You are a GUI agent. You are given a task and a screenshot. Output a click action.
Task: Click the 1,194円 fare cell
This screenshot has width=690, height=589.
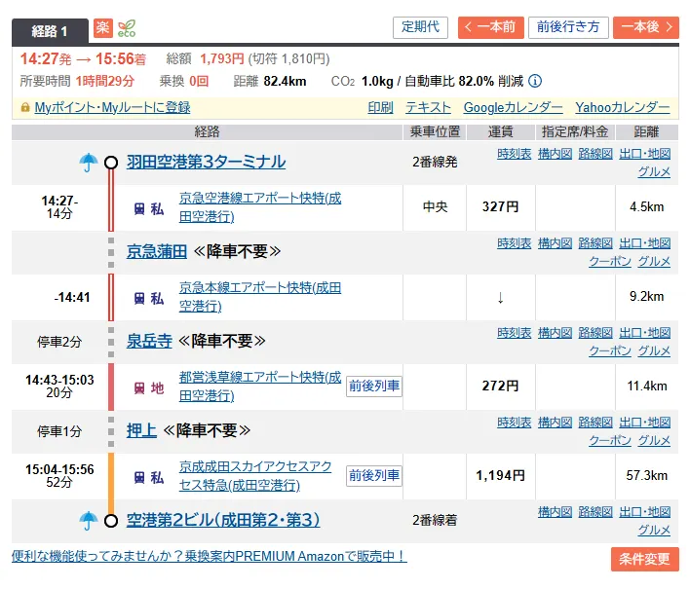(500, 476)
